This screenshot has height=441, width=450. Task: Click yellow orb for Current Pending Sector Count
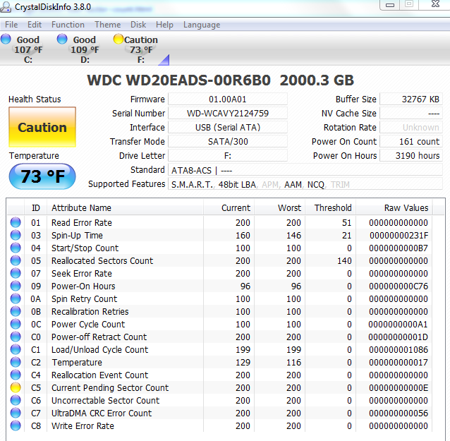coord(16,387)
